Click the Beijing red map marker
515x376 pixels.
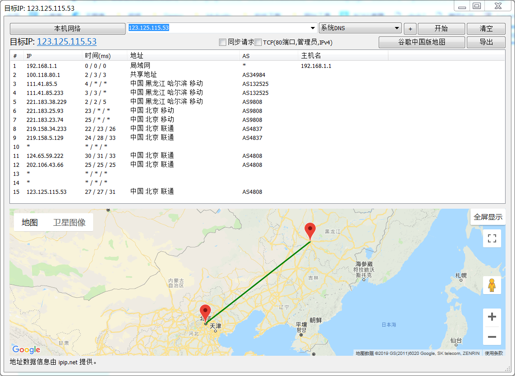(x=206, y=313)
